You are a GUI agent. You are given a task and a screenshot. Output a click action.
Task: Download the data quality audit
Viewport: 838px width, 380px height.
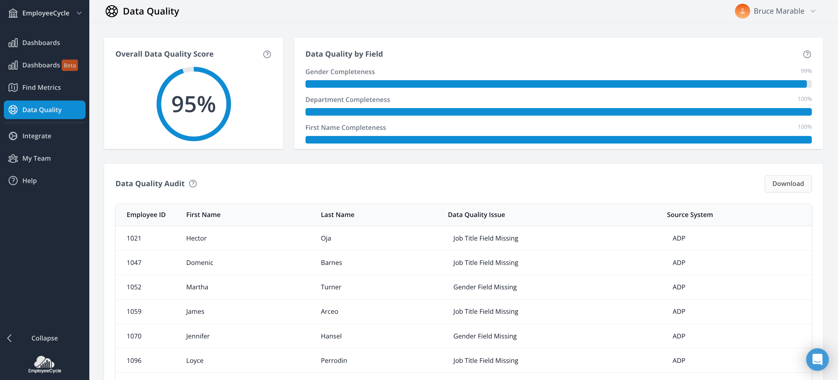click(x=788, y=184)
